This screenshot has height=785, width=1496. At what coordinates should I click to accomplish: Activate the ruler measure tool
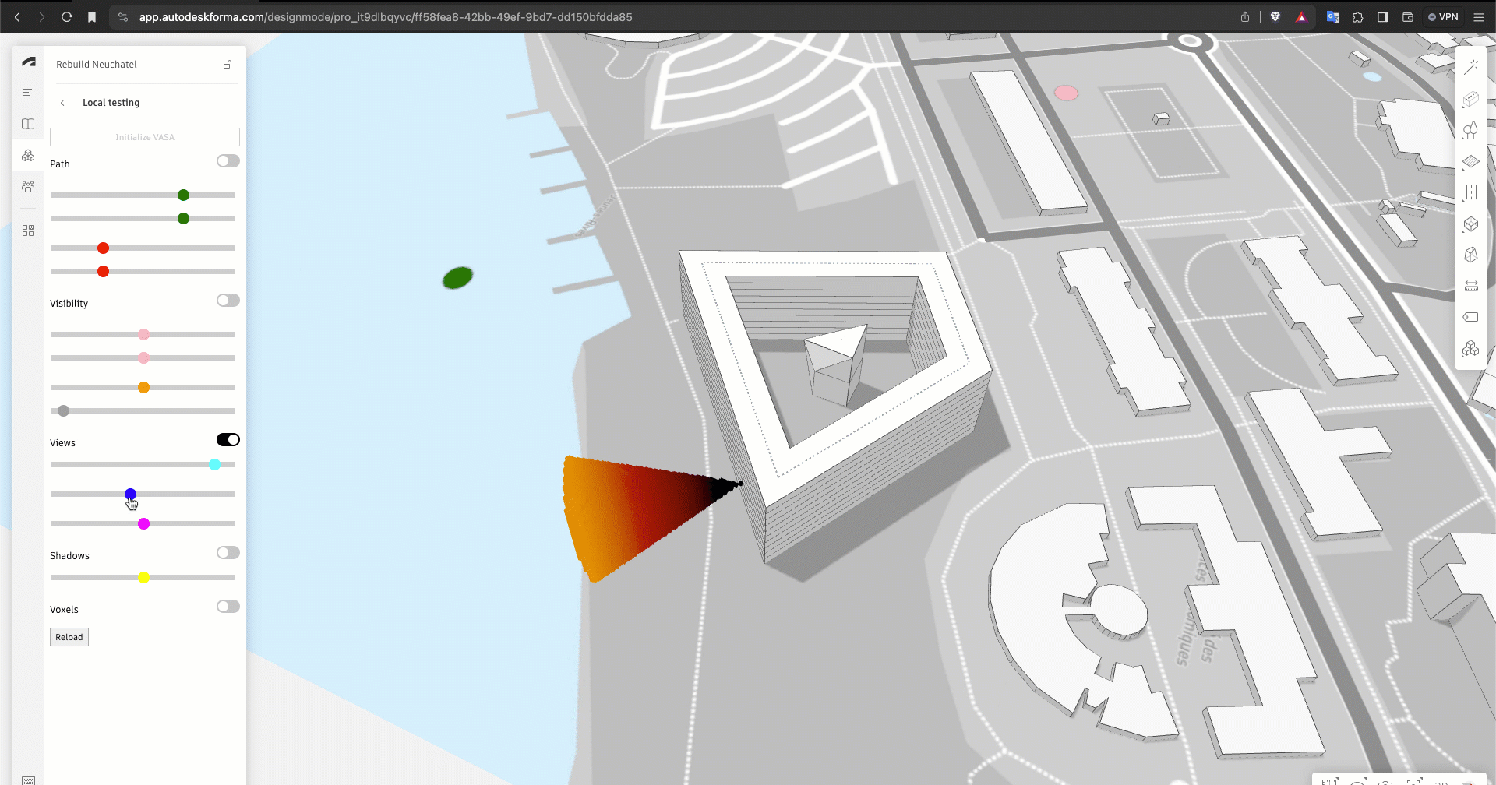1471,286
